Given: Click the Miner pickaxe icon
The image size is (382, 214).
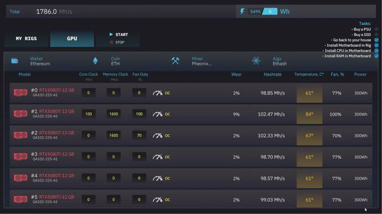Looking at the screenshot, I should (175, 60).
